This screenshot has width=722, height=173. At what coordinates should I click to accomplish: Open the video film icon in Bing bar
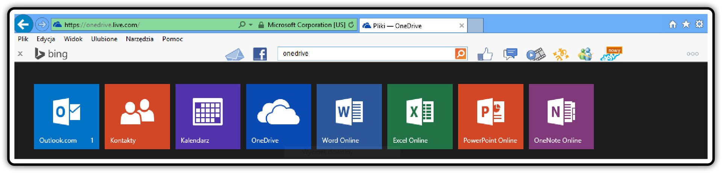(536, 54)
